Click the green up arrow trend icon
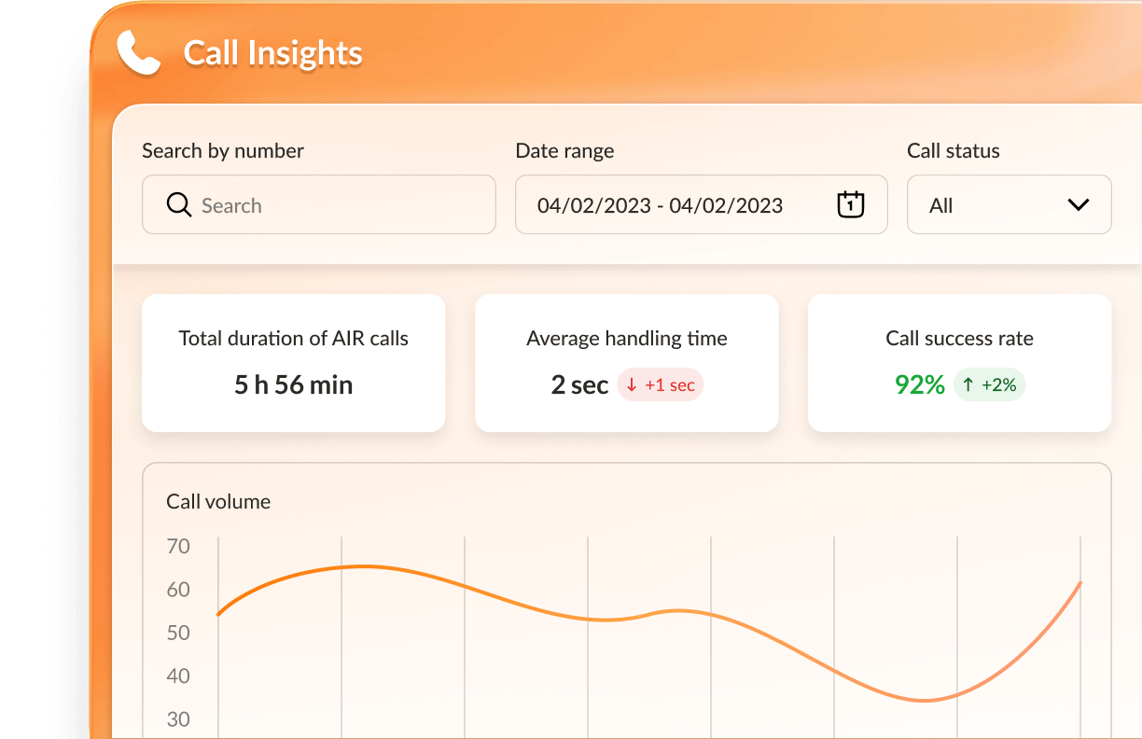Viewport: 1142px width, 739px height. (x=968, y=385)
